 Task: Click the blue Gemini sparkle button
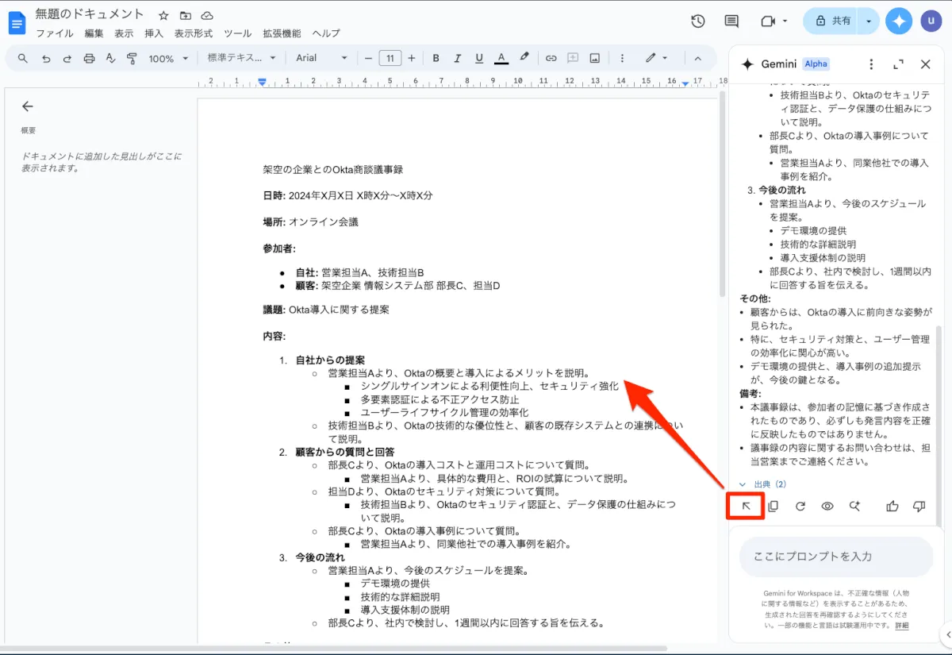(x=899, y=21)
